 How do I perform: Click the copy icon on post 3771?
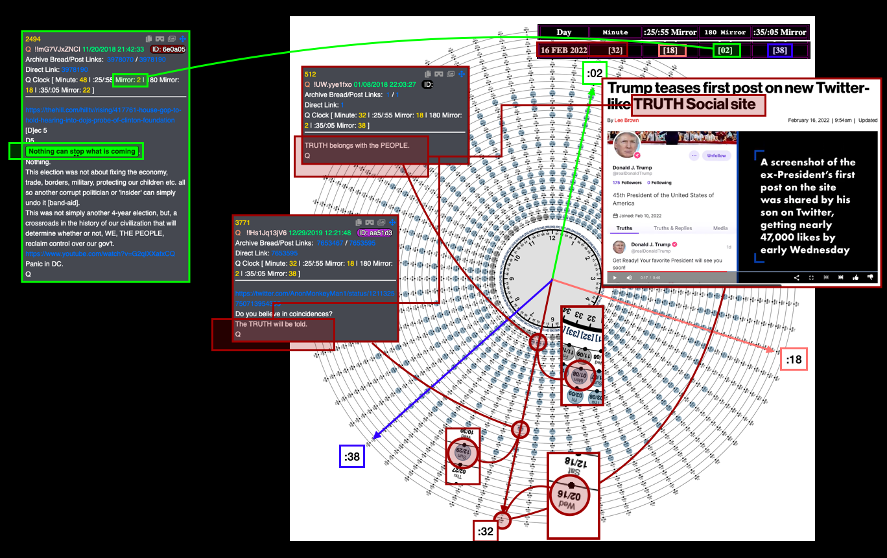pyautogui.click(x=358, y=223)
